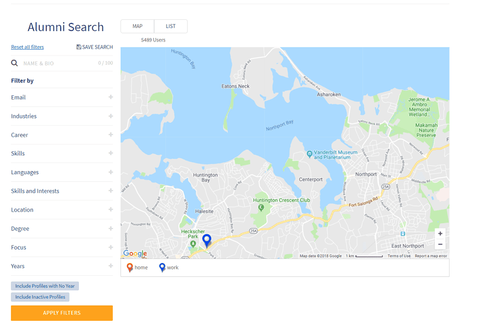Toggle Include Inactive Profiles
Viewport: 487px width, 329px height.
click(x=40, y=297)
